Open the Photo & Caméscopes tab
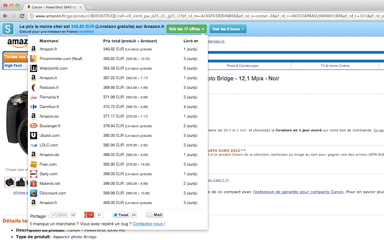 [242, 66]
